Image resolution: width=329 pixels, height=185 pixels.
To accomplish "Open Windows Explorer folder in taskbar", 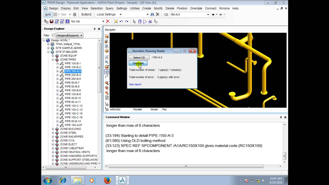I will [77, 180].
